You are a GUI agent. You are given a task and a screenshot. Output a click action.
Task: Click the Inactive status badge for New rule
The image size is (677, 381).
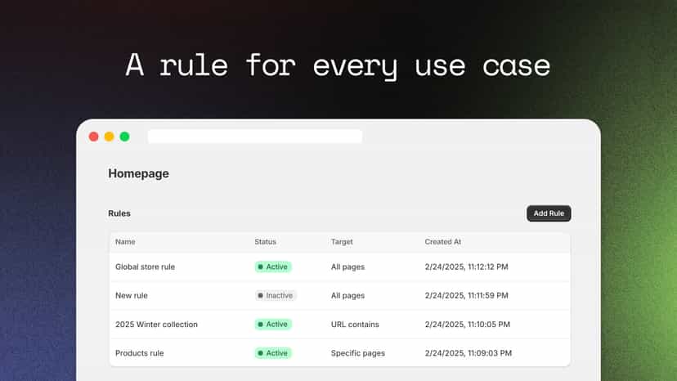276,295
